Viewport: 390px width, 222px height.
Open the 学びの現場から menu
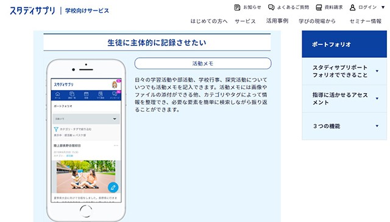tap(317, 21)
